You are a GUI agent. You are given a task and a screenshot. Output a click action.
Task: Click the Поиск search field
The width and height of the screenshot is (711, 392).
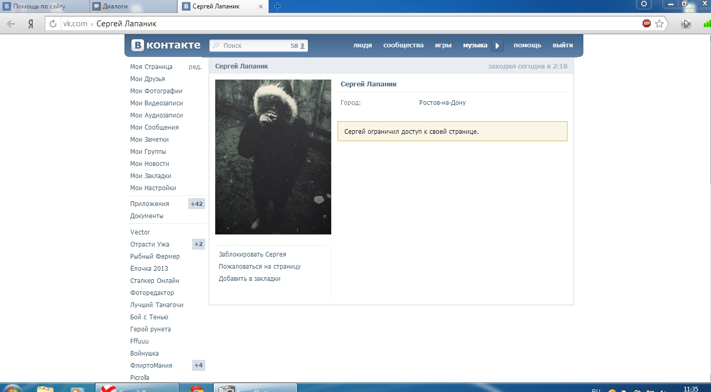[258, 46]
